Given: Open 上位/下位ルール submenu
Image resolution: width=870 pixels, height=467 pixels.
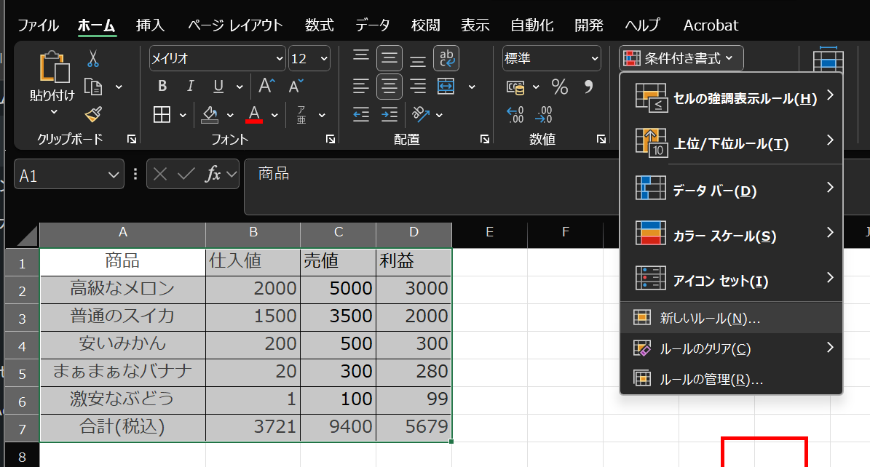Looking at the screenshot, I should [x=731, y=142].
